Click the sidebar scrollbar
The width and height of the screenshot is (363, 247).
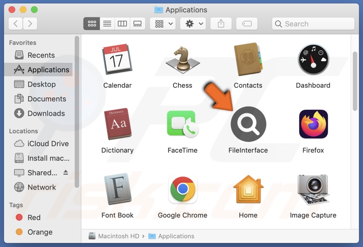click(x=77, y=112)
